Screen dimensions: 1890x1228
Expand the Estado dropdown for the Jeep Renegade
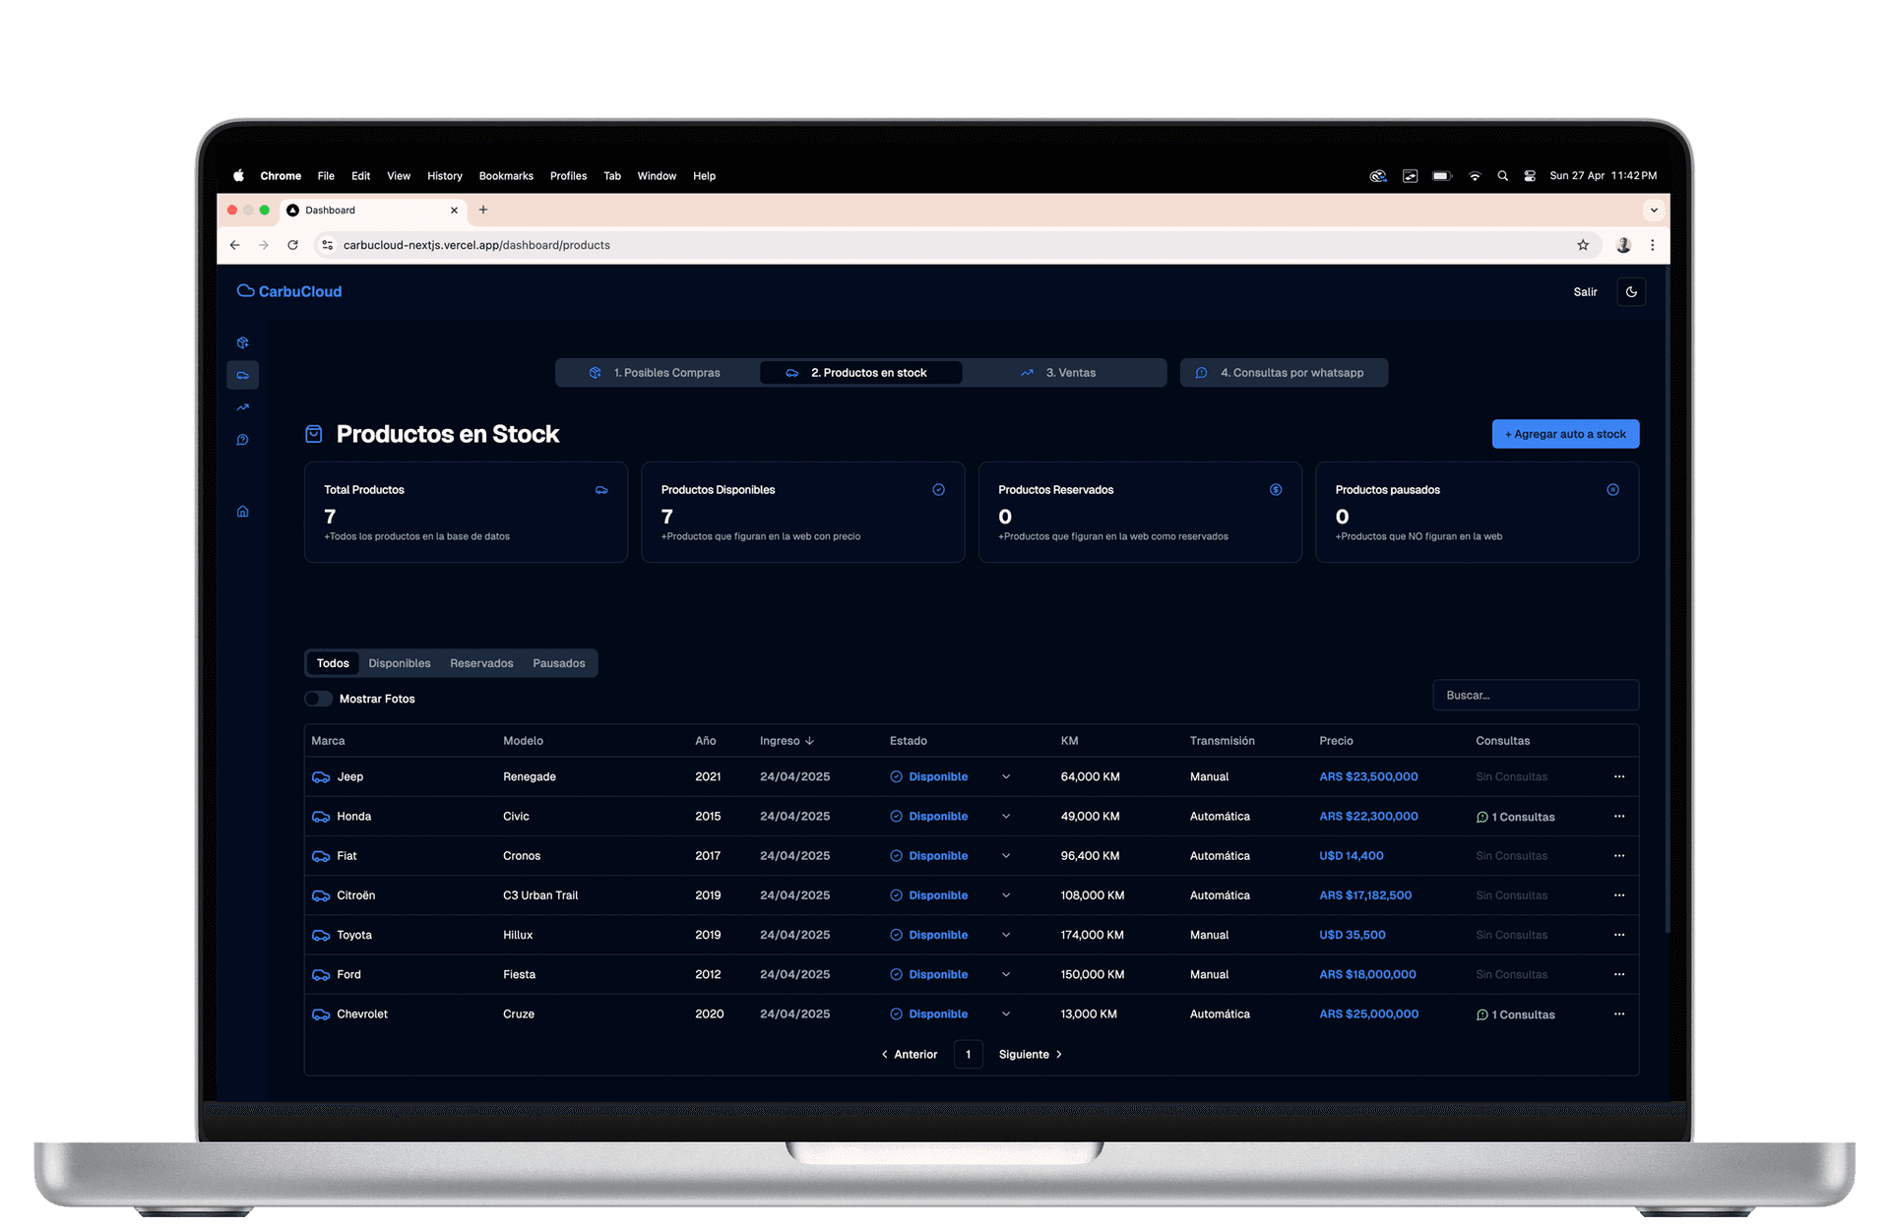[x=1006, y=776]
